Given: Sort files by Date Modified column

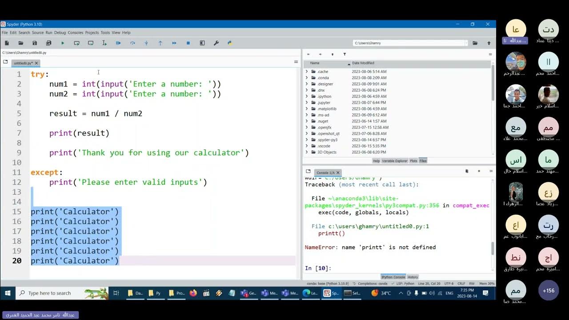Looking at the screenshot, I should (x=420, y=63).
